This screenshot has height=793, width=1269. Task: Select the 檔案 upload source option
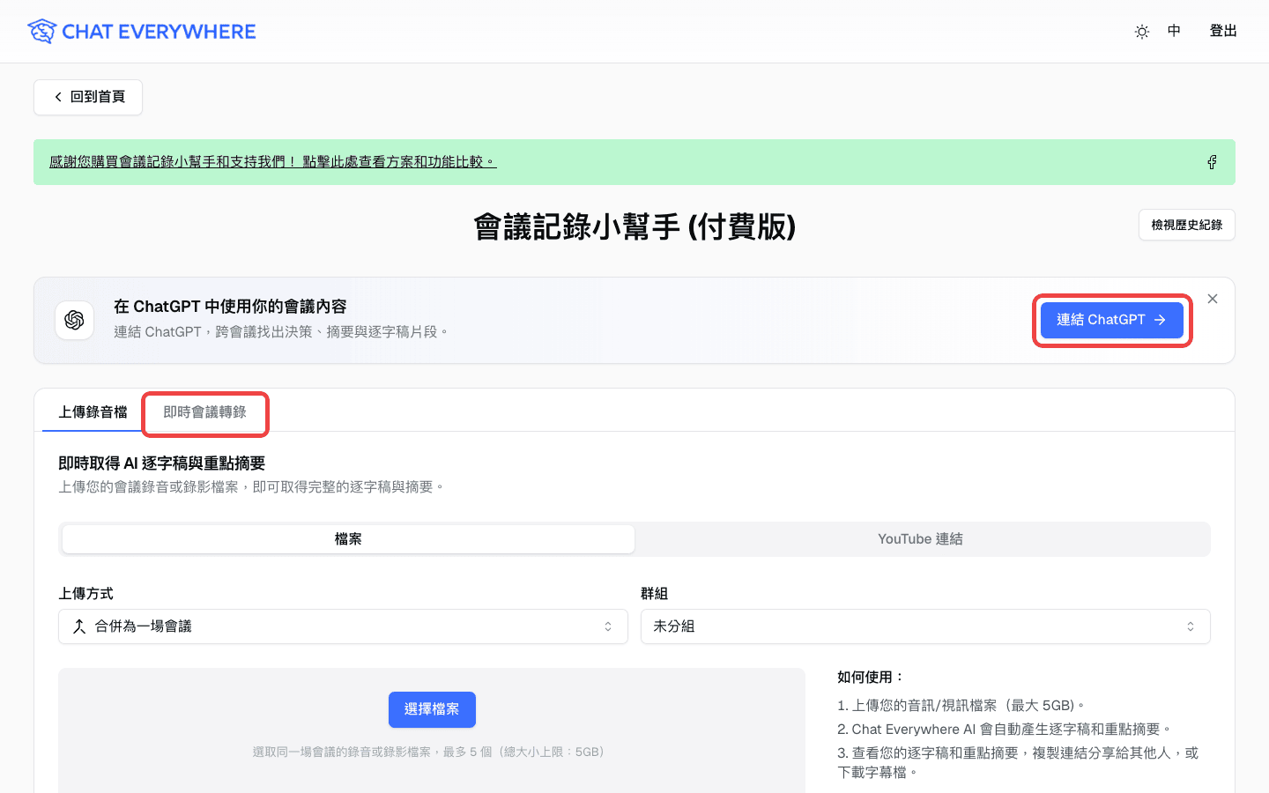click(348, 539)
